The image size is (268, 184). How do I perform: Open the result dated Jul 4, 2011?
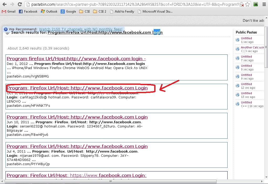coord(77,146)
